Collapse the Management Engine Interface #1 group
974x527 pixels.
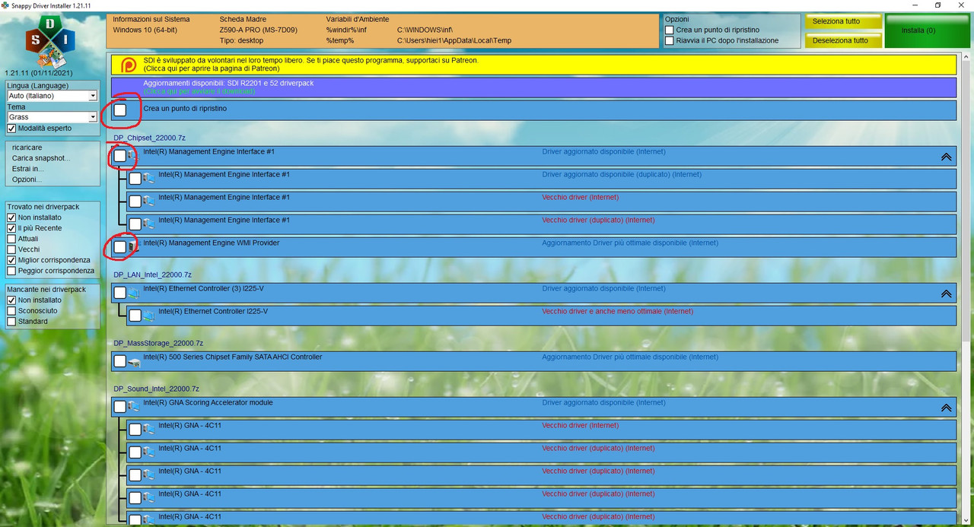[946, 157]
